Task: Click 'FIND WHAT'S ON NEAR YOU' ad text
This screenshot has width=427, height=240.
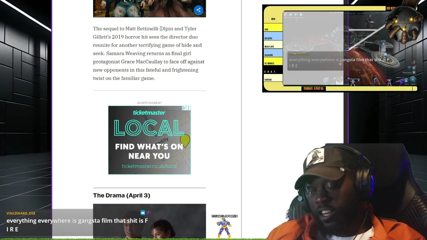Action: click(149, 151)
